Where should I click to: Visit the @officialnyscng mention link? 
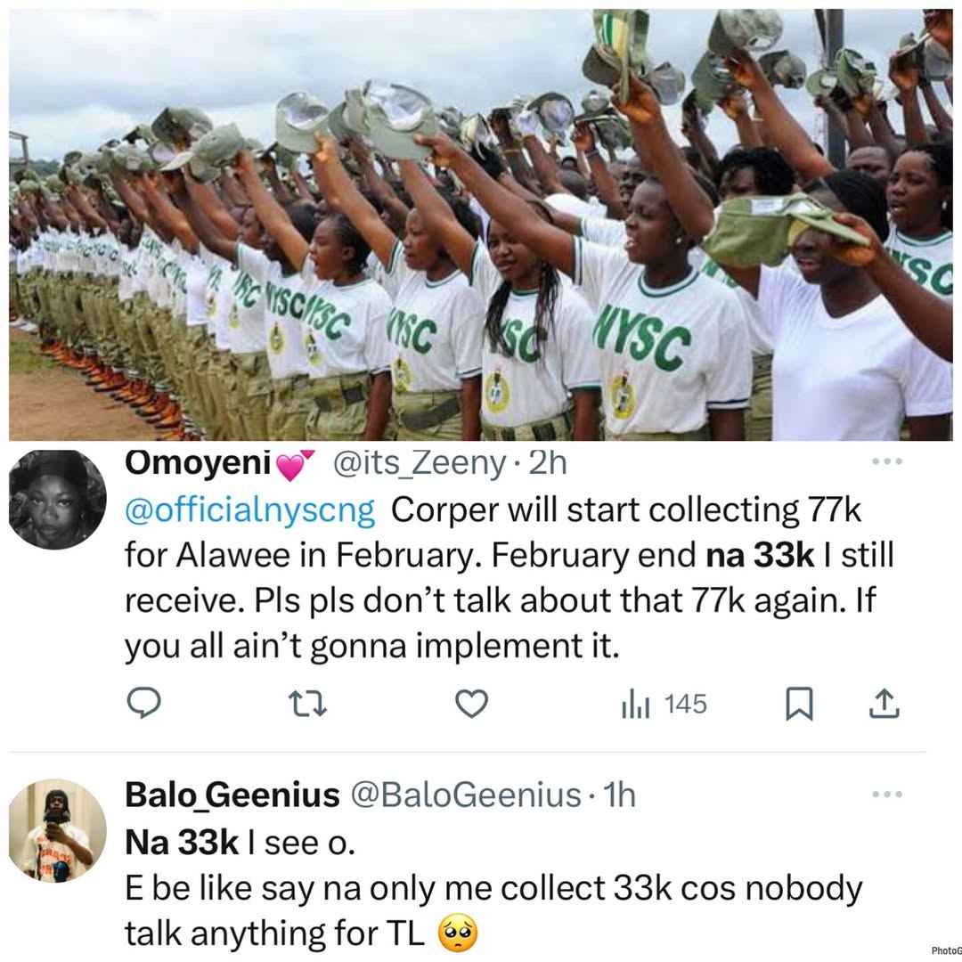[249, 510]
